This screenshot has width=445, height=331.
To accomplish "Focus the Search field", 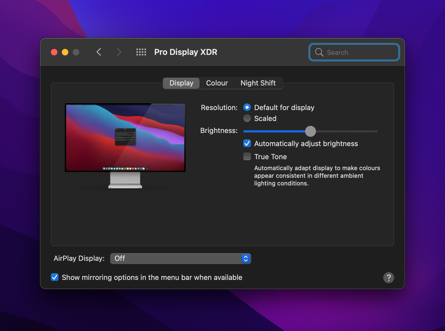I will tap(354, 52).
